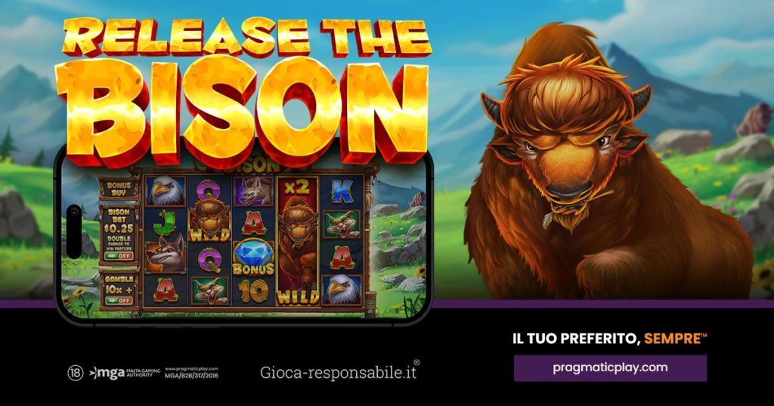Open the pragmaticplay.com purple button
Screen dimensions: 774x406
[x=610, y=368]
